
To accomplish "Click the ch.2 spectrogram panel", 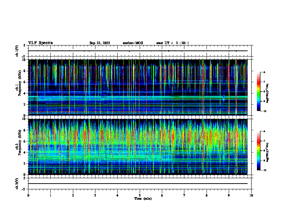I will [138, 147].
